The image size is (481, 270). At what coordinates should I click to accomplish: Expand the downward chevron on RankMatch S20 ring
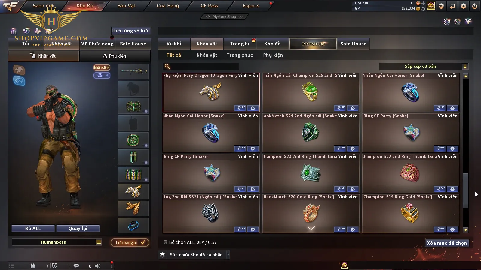[x=311, y=229]
